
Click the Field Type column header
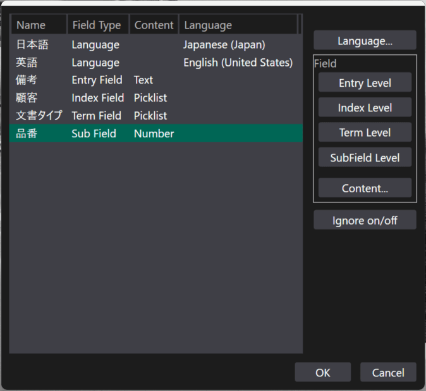coord(97,25)
